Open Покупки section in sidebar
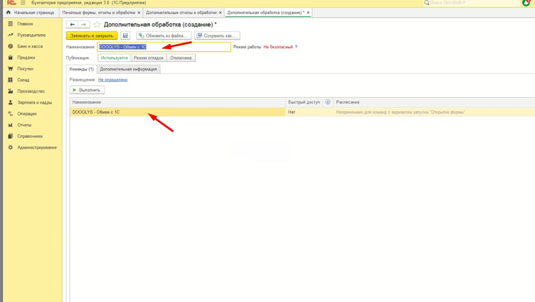This screenshot has height=302, width=535. pos(25,69)
